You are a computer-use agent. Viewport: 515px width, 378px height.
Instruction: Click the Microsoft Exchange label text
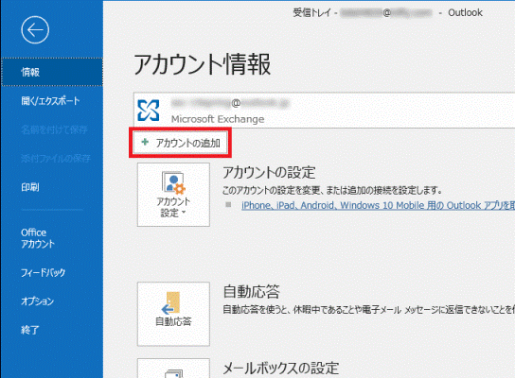click(218, 119)
